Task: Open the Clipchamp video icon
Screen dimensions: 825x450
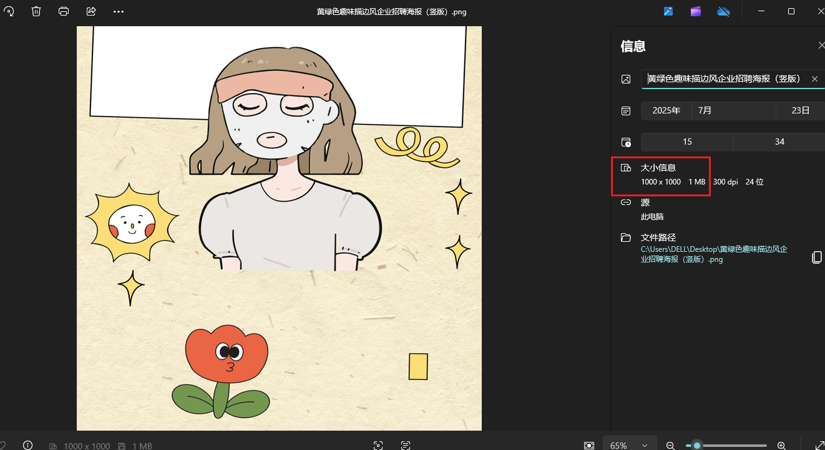Action: pyautogui.click(x=696, y=11)
